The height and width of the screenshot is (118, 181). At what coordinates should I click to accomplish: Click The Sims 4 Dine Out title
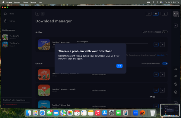pos(61,105)
